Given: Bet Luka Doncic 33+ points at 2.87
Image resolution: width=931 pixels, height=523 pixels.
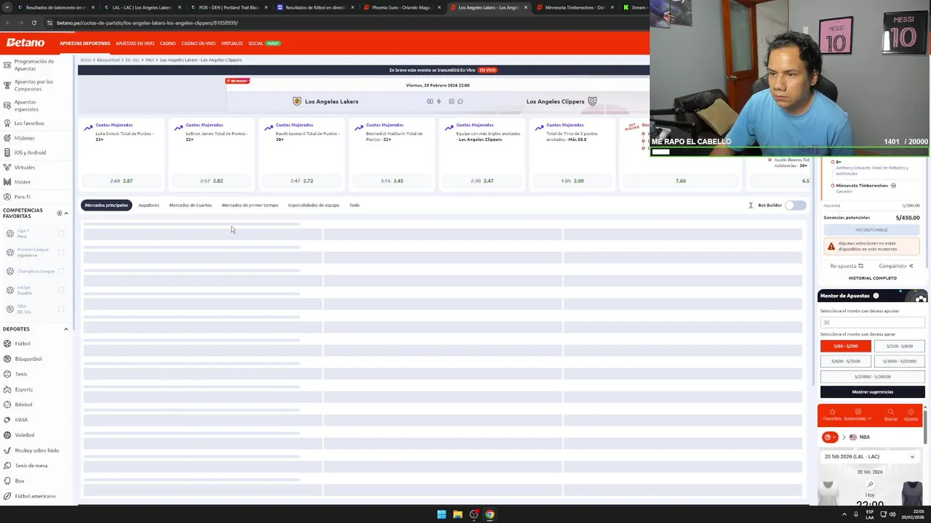Looking at the screenshot, I should pyautogui.click(x=121, y=181).
